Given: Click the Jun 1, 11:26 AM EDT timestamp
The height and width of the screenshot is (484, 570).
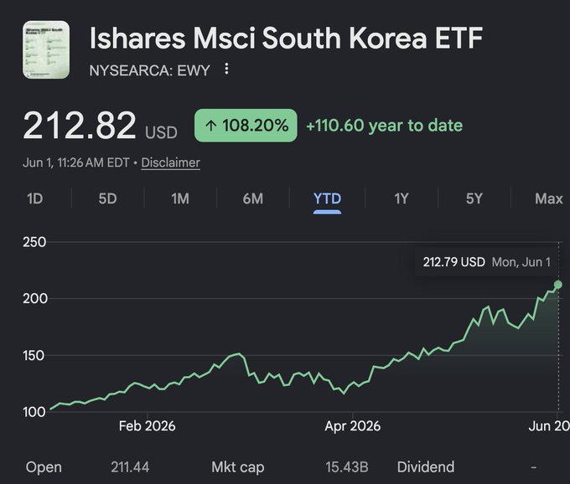Looking at the screenshot, I should coord(76,162).
